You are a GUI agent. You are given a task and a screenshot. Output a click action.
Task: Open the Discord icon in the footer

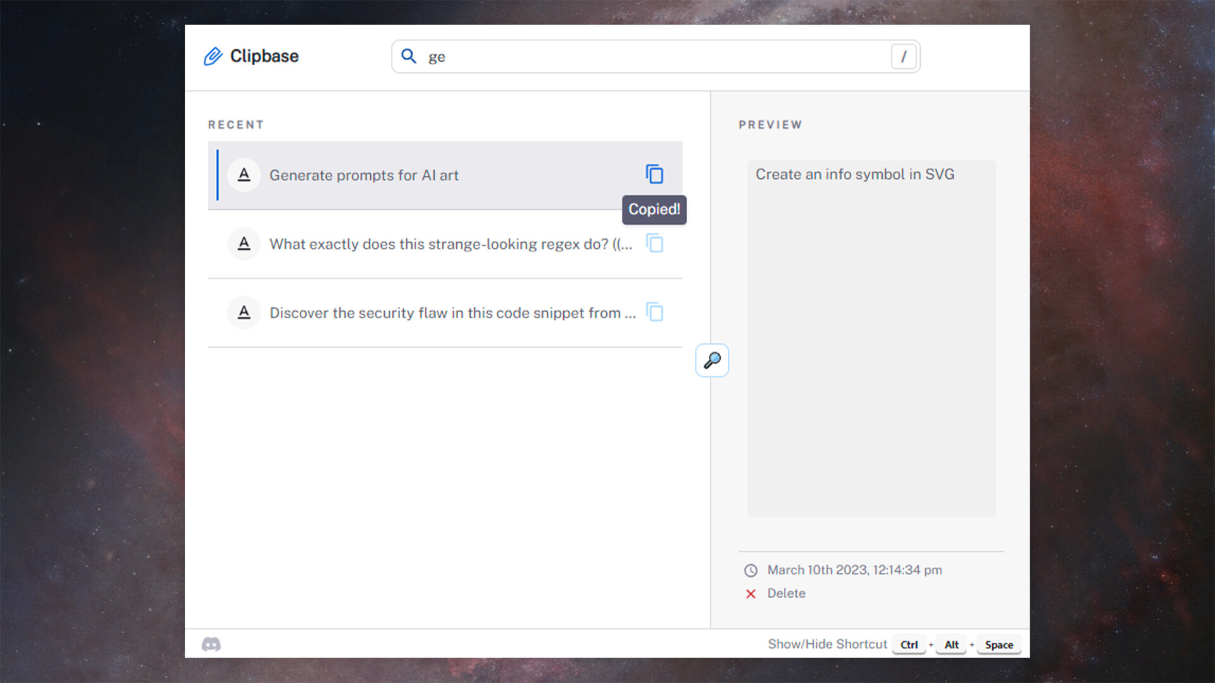(211, 644)
